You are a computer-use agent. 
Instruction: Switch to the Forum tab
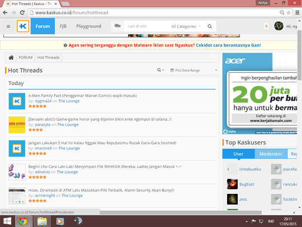click(x=43, y=26)
